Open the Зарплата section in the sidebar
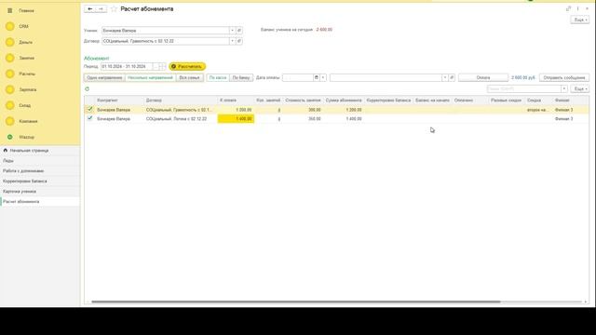596x335 pixels. pos(28,89)
